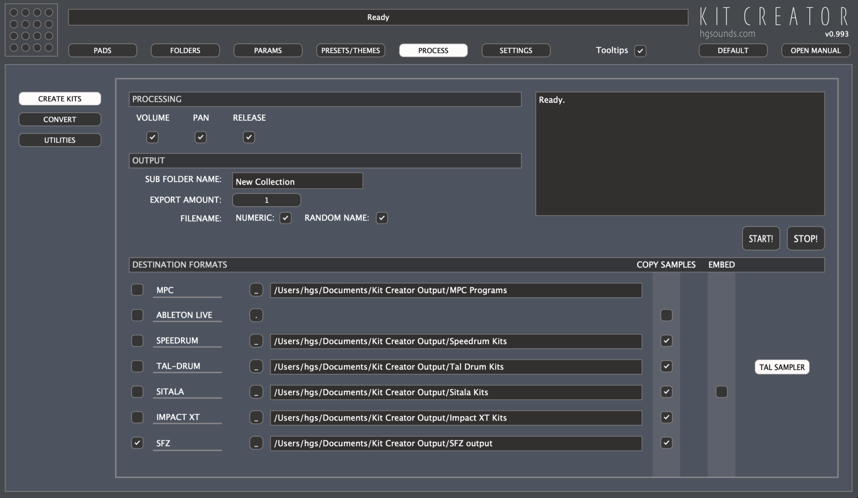Browse output location for Impact XT Kits
This screenshot has width=858, height=498.
(256, 418)
